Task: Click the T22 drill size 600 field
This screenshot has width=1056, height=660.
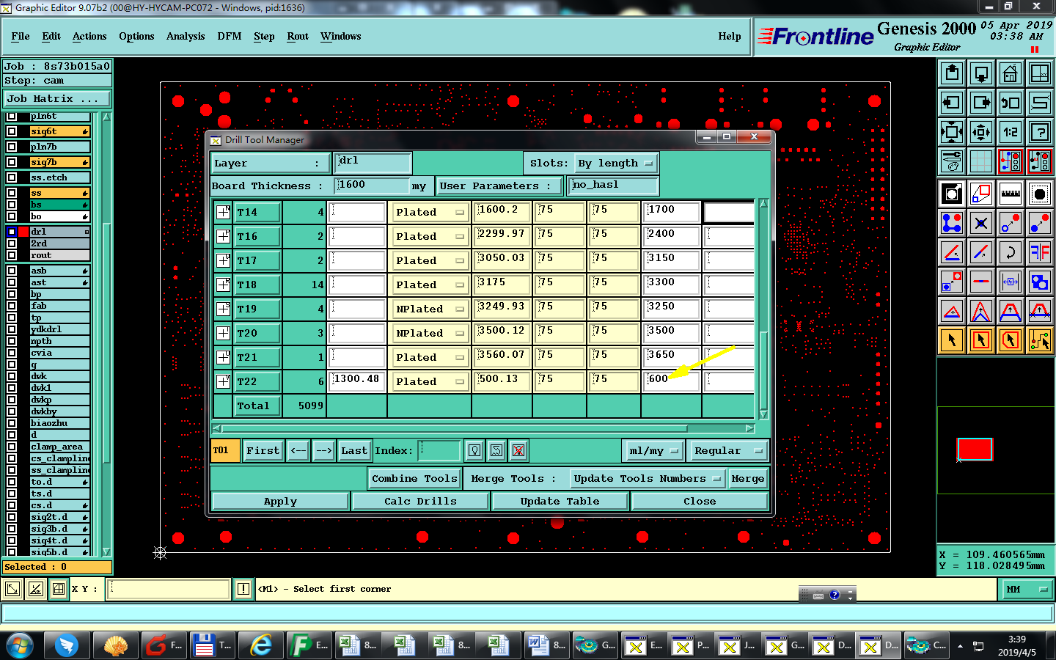Action: coord(671,381)
